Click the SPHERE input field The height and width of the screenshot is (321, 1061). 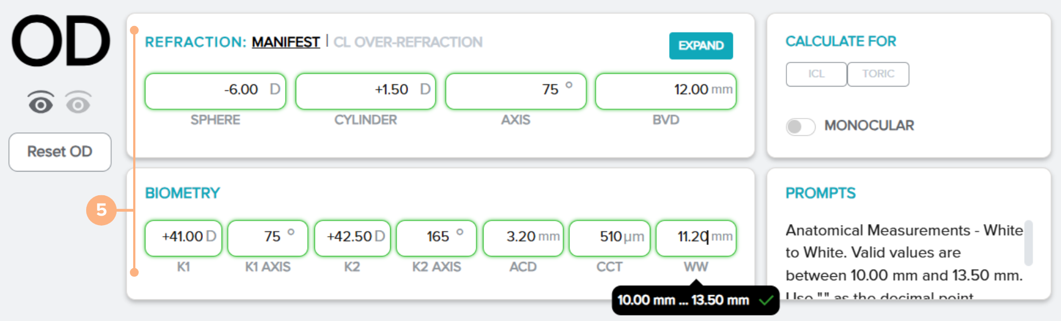[215, 91]
